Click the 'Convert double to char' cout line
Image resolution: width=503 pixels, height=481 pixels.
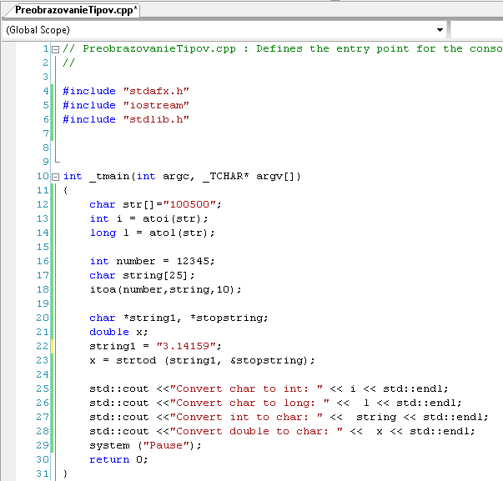coord(282,431)
